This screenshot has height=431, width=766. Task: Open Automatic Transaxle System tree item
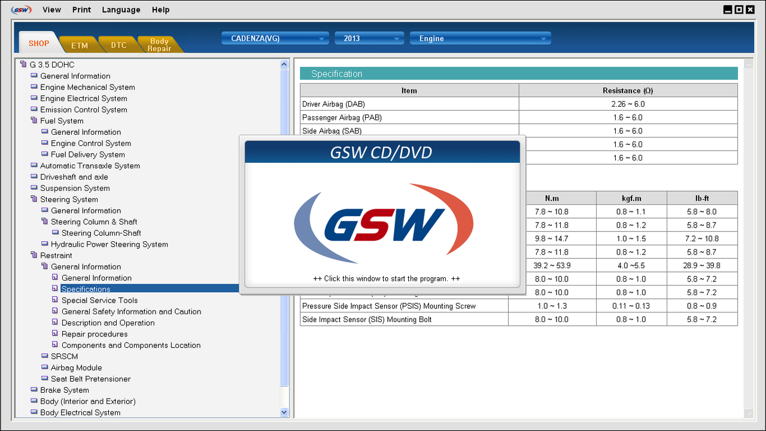[90, 166]
